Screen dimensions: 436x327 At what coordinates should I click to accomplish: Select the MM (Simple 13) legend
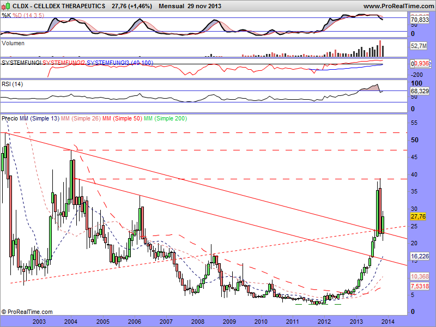[39, 118]
